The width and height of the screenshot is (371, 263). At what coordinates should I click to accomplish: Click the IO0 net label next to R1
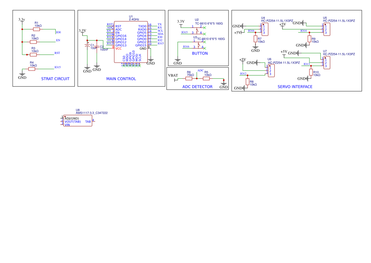[x=58, y=32]
